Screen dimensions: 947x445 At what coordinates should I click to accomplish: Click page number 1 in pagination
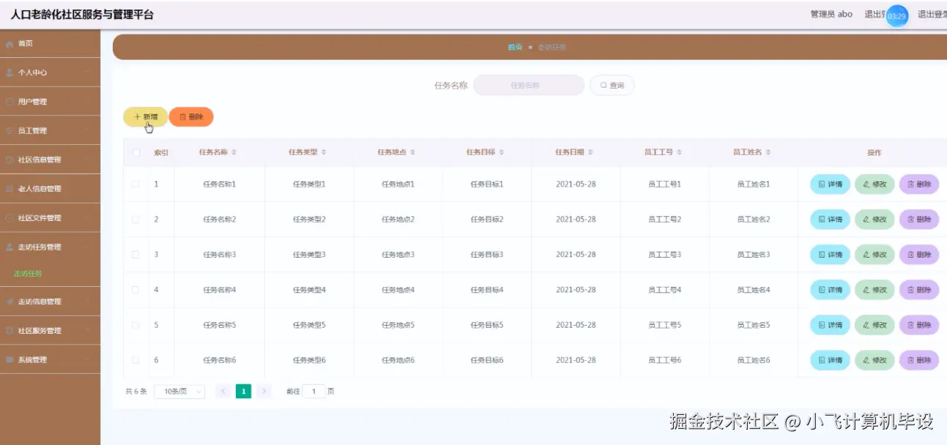point(243,392)
